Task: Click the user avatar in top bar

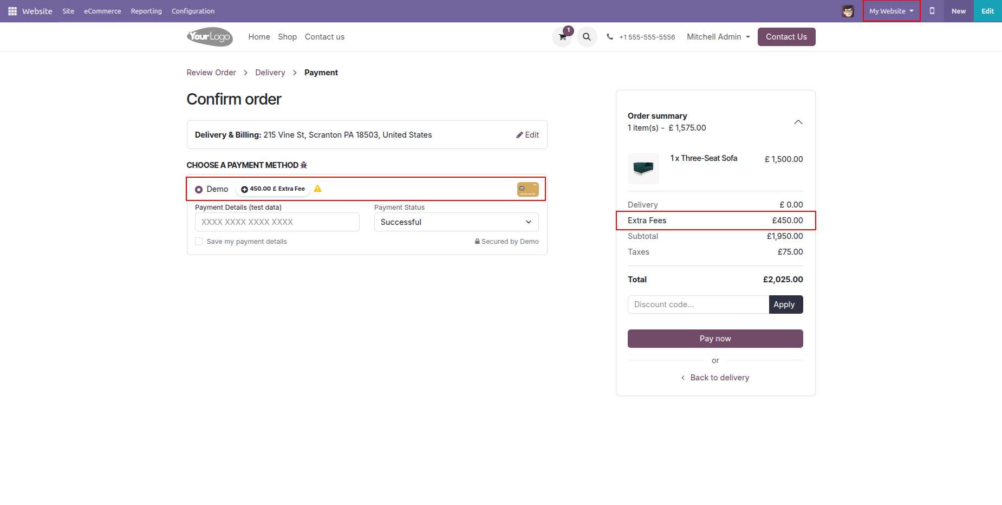Action: pos(848,11)
